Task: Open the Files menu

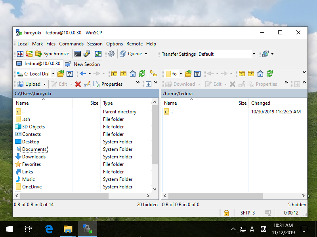Action: click(x=51, y=44)
